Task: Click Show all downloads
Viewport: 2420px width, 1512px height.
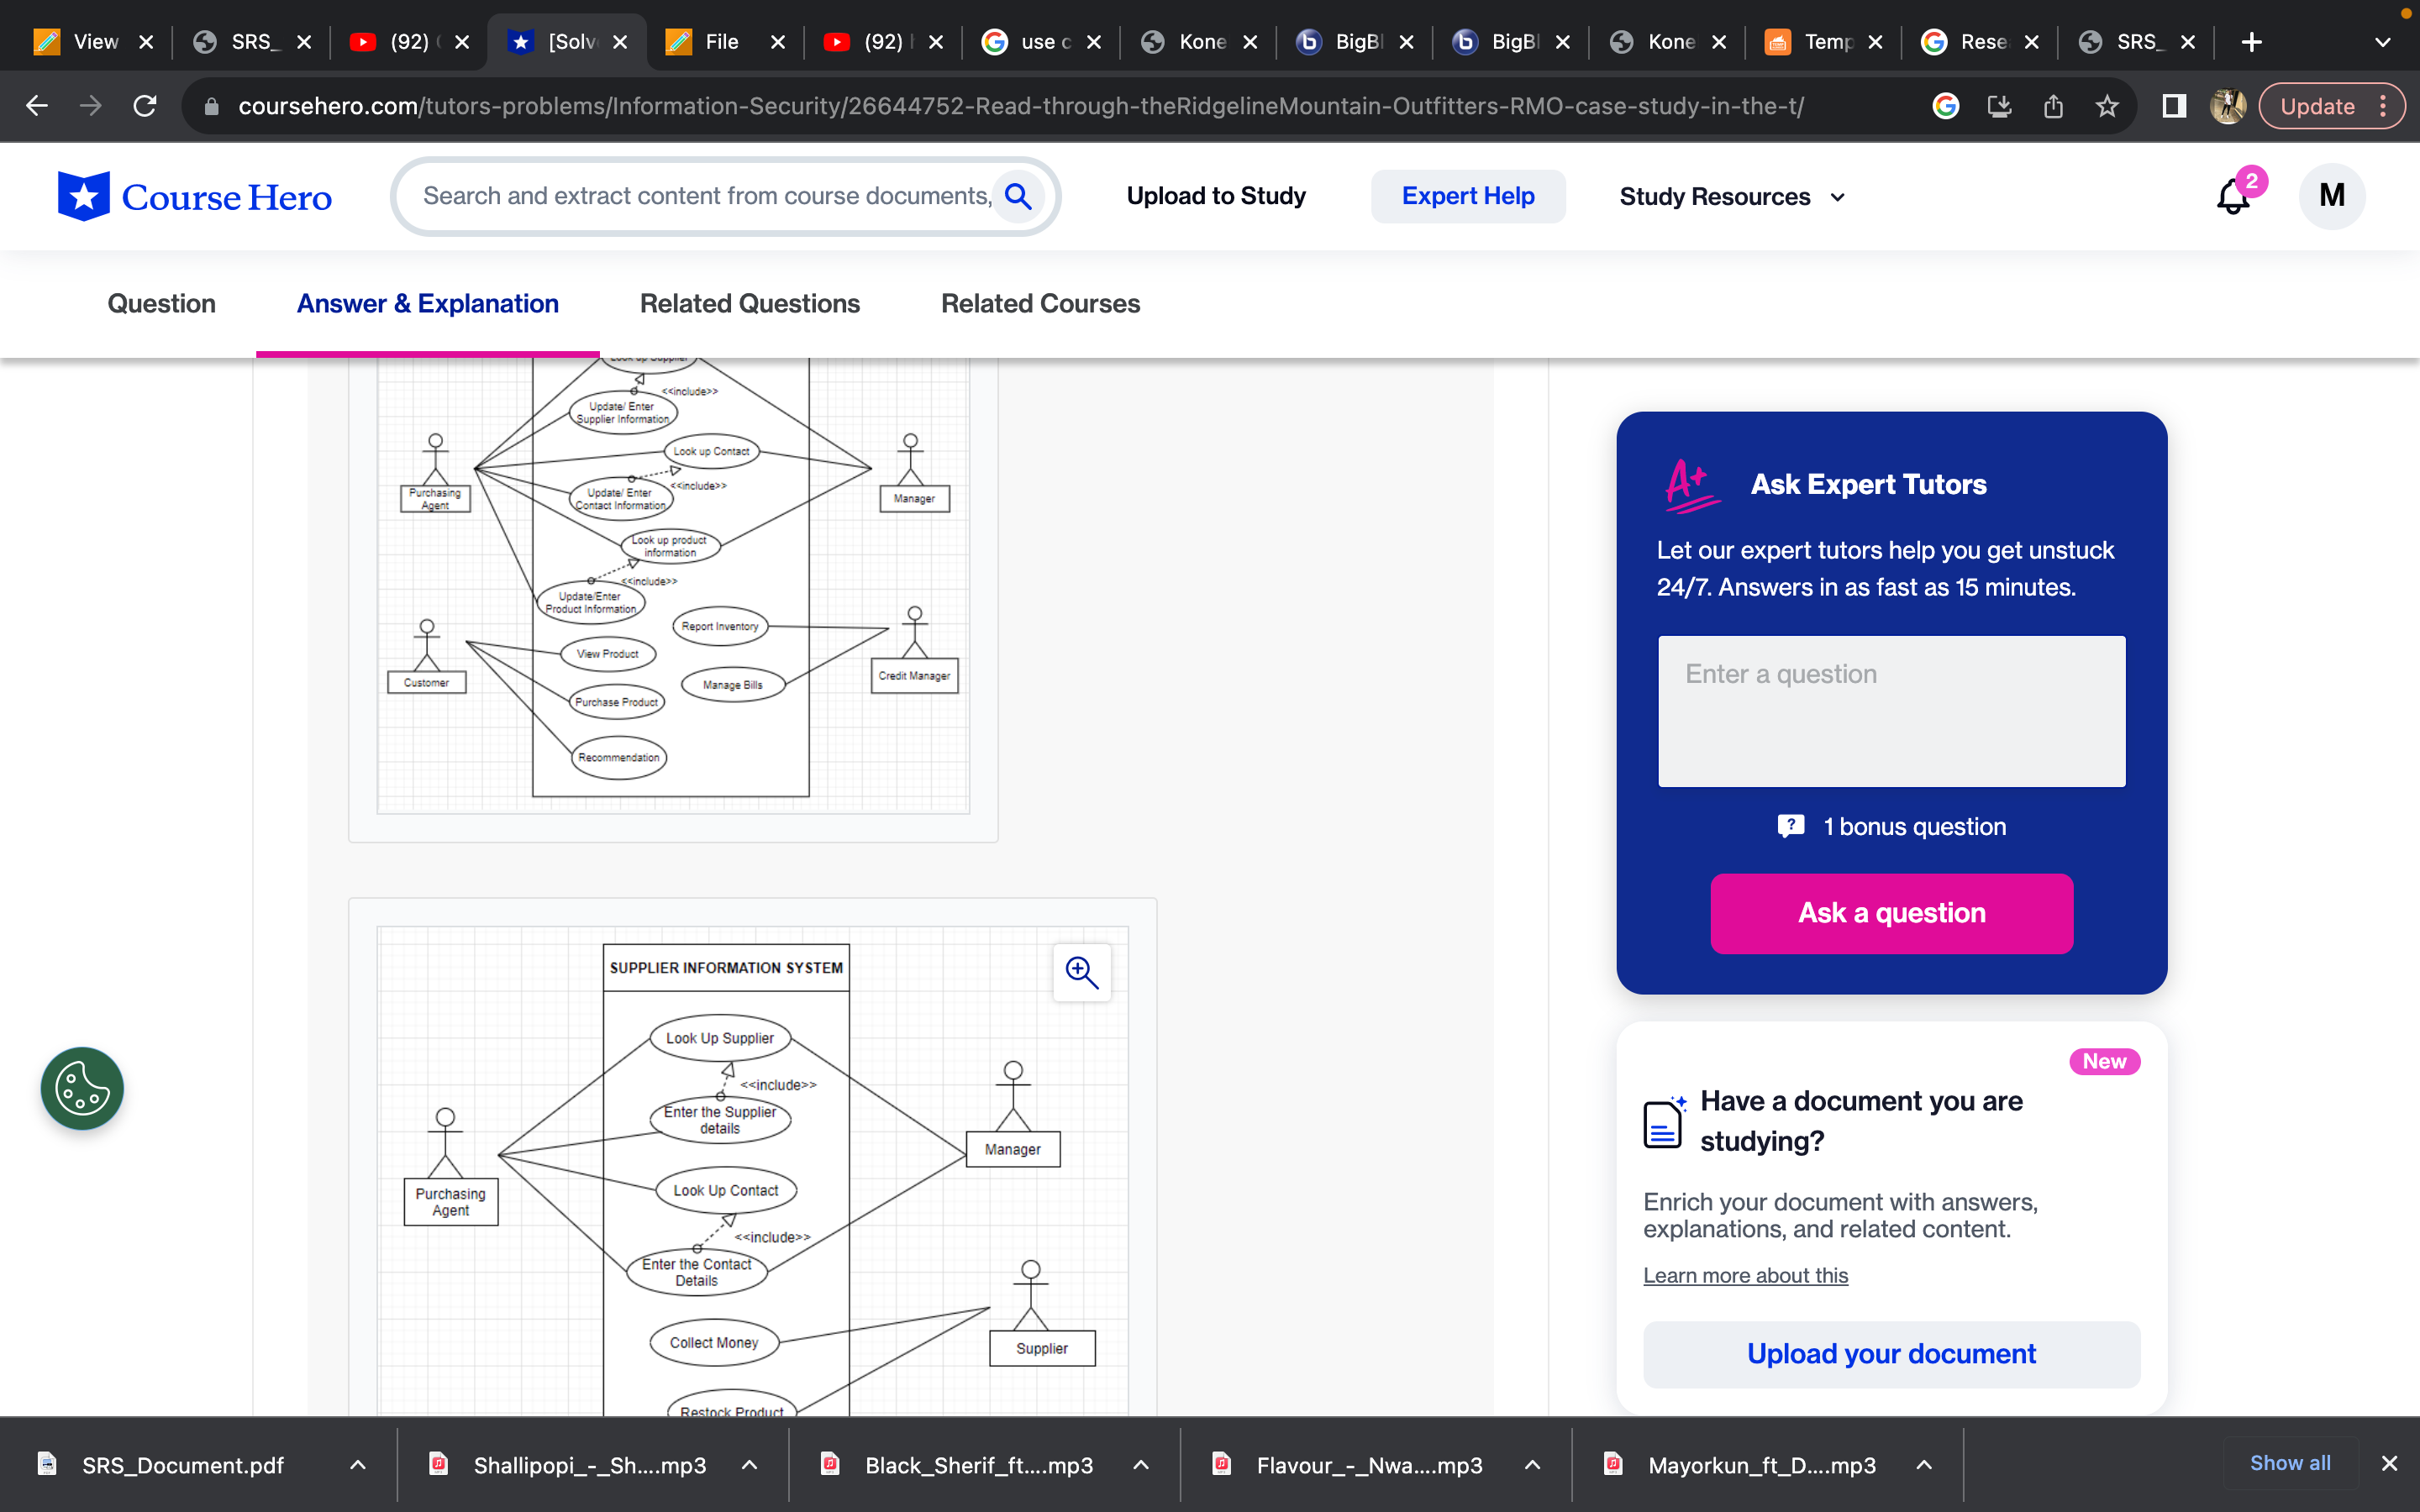Action: (x=2289, y=1463)
